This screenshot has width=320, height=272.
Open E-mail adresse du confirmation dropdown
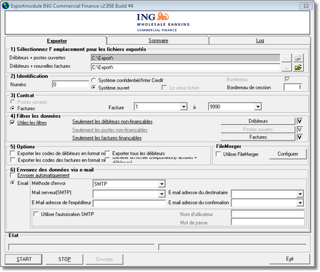300,203
